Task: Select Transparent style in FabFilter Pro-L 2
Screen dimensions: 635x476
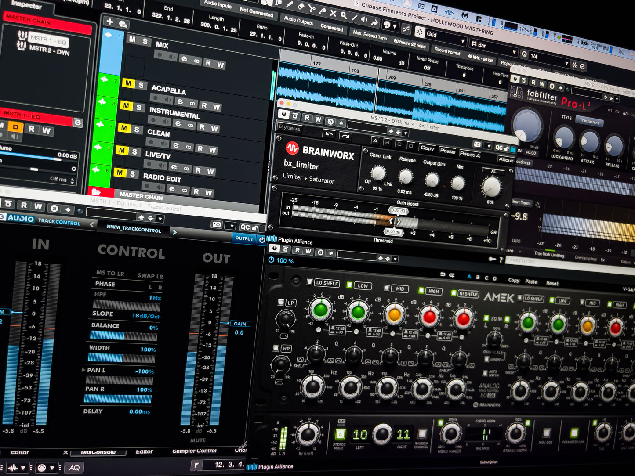Action: point(589,122)
